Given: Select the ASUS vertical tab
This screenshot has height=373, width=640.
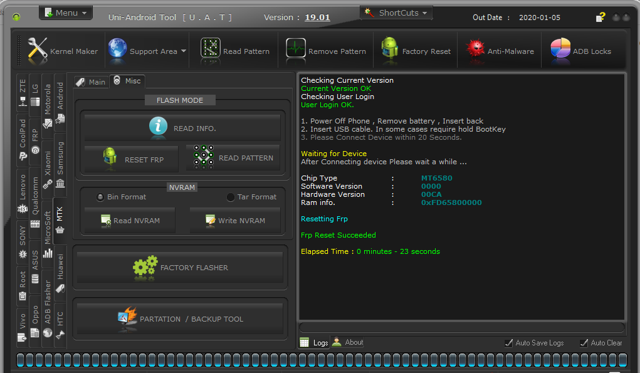Looking at the screenshot, I should 35,266.
